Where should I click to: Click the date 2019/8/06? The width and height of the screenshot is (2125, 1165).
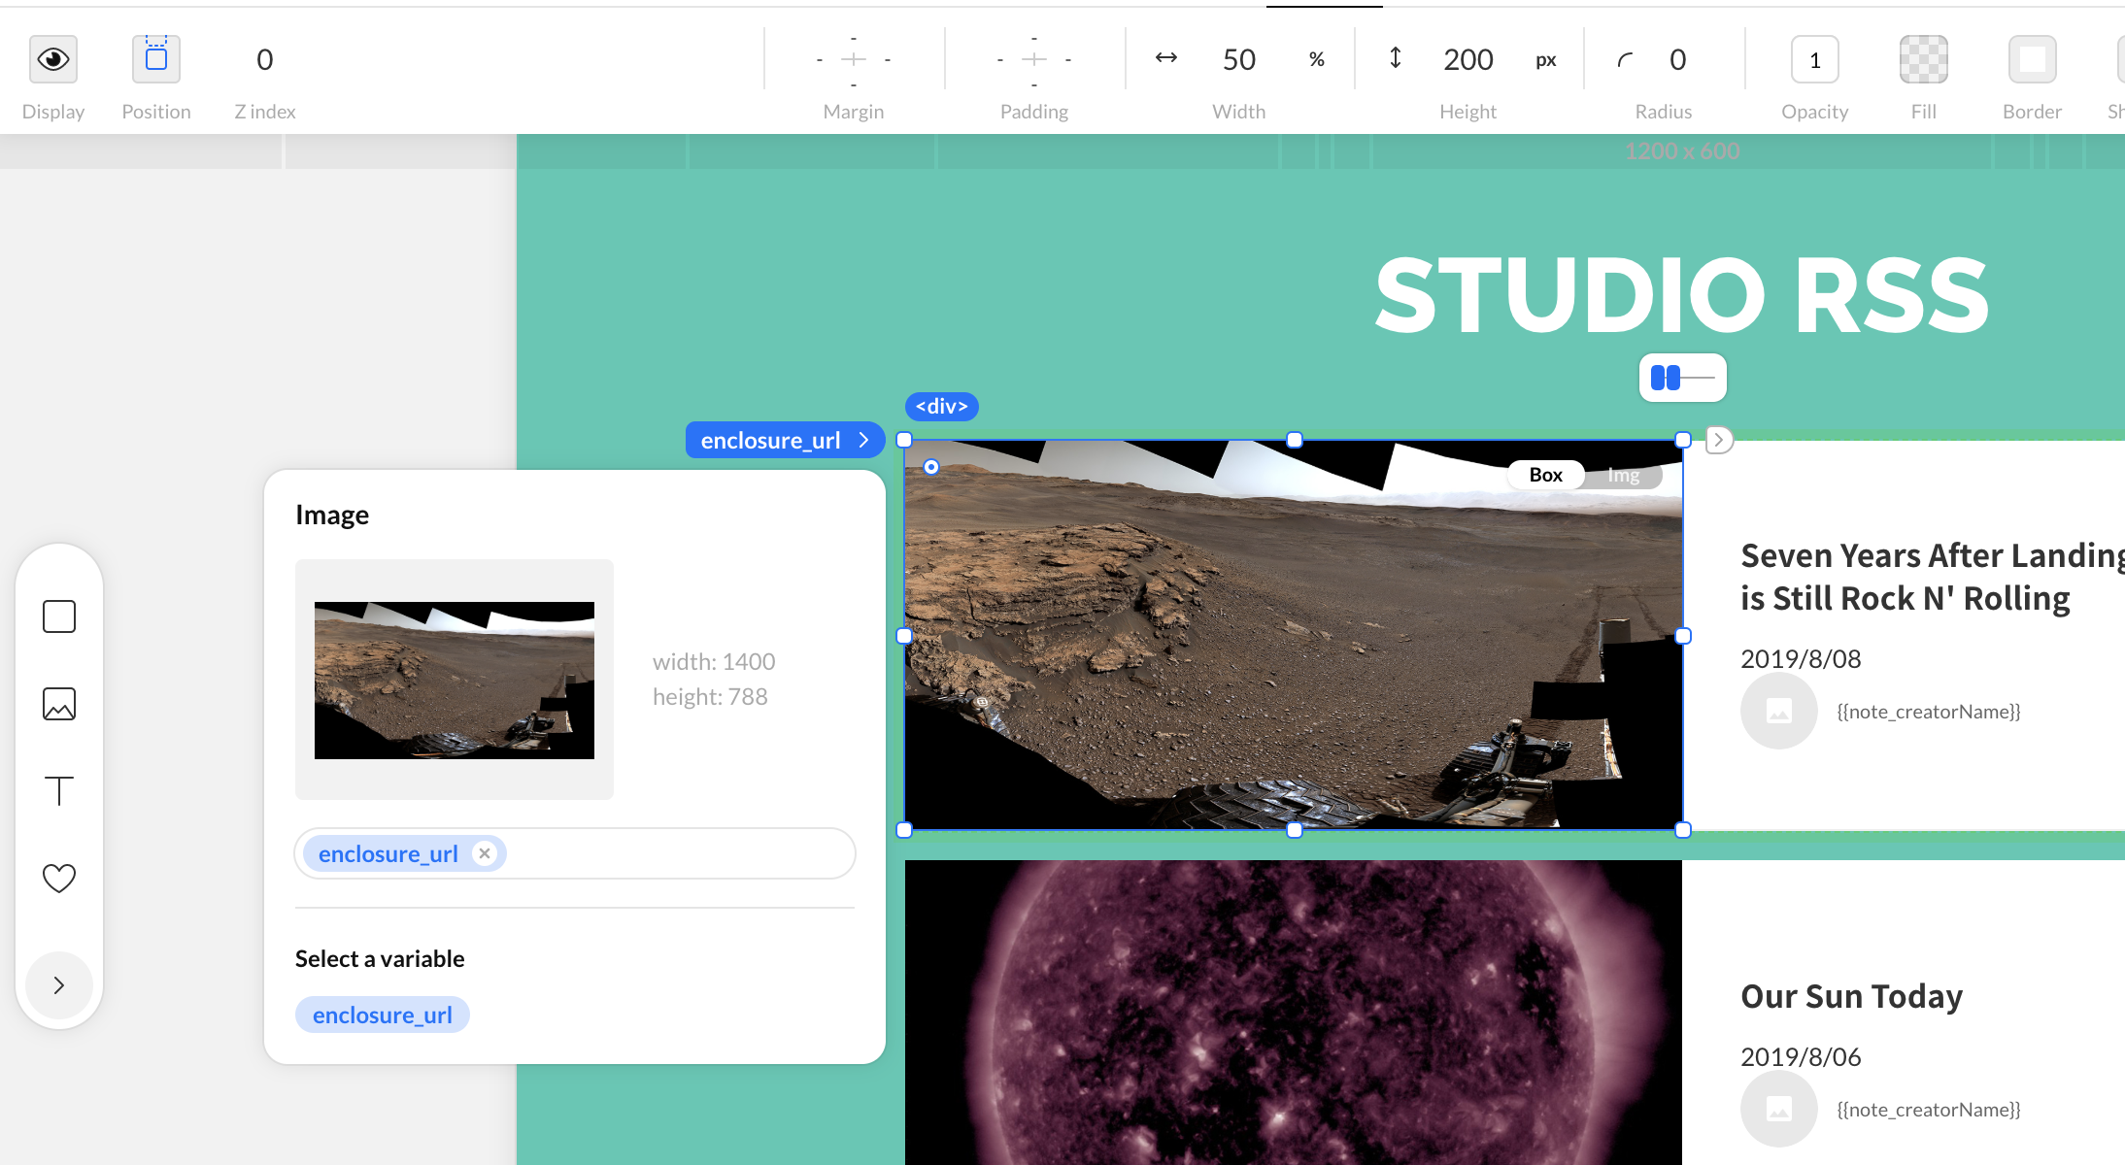[1801, 1056]
